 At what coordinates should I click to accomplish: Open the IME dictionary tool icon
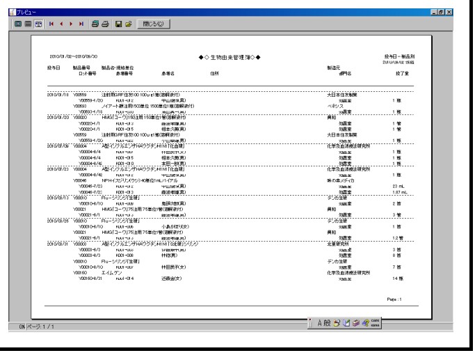click(x=346, y=323)
